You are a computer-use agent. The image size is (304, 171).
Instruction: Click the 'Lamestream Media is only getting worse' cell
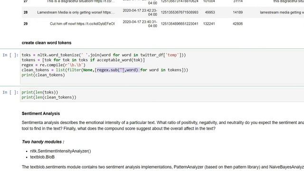coord(76,12)
